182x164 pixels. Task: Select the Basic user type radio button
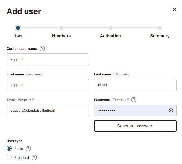pos(9,149)
